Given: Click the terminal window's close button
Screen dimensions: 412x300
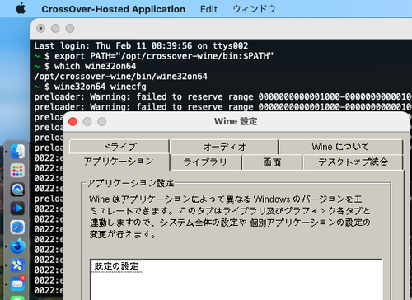Looking at the screenshot, I should click(x=40, y=28).
